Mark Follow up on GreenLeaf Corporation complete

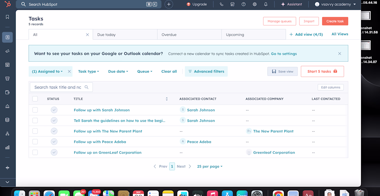[54, 153]
